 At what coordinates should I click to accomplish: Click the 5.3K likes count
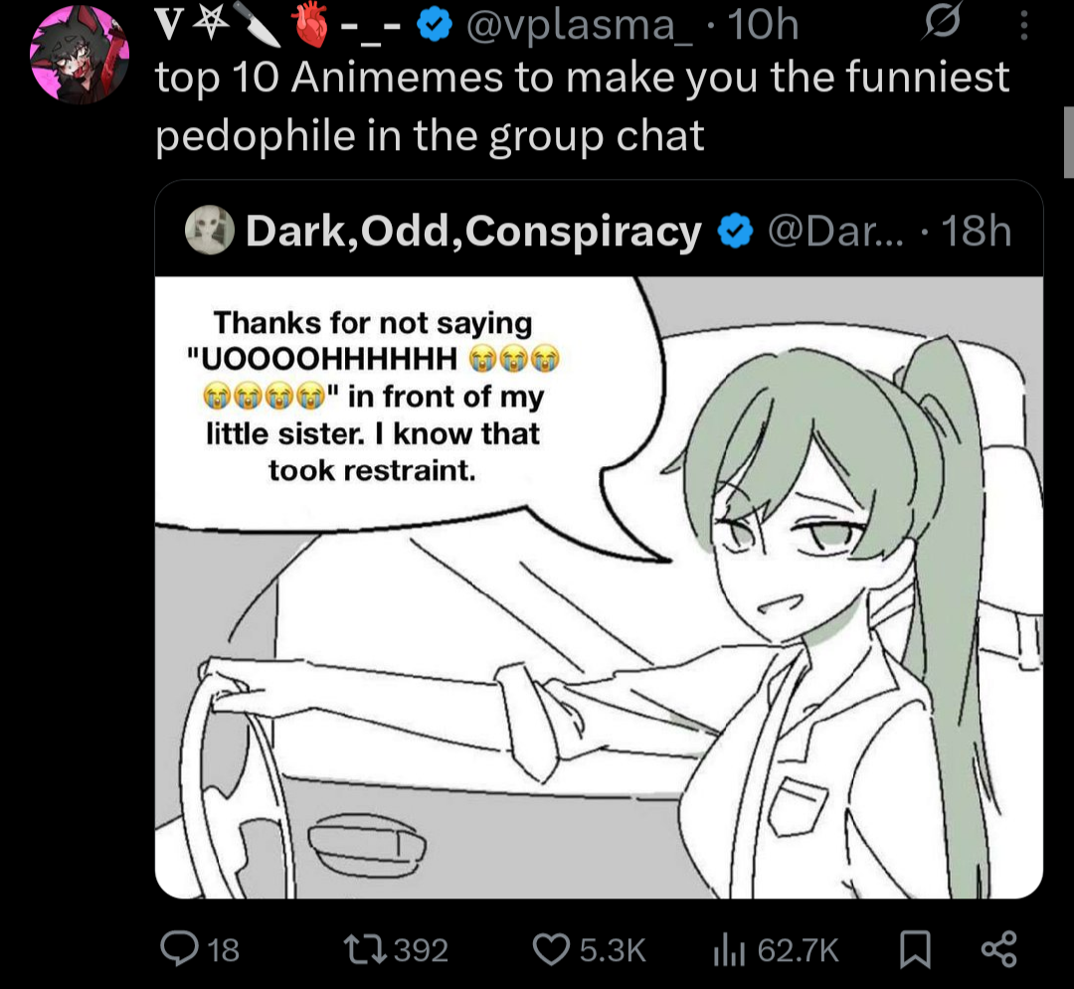coord(613,950)
